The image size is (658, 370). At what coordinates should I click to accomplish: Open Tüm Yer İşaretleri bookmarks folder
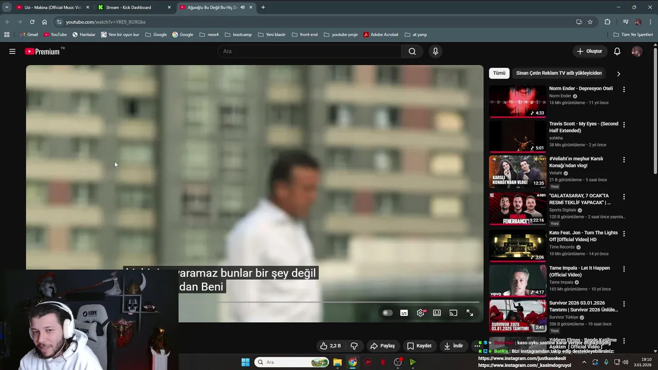click(x=633, y=34)
